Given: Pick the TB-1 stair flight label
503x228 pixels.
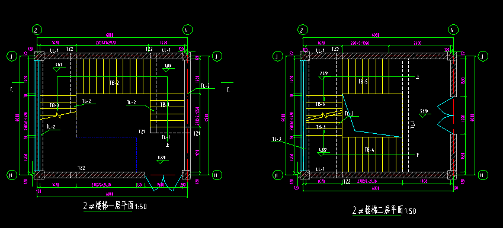Looking at the screenshot, I should (x=165, y=105).
